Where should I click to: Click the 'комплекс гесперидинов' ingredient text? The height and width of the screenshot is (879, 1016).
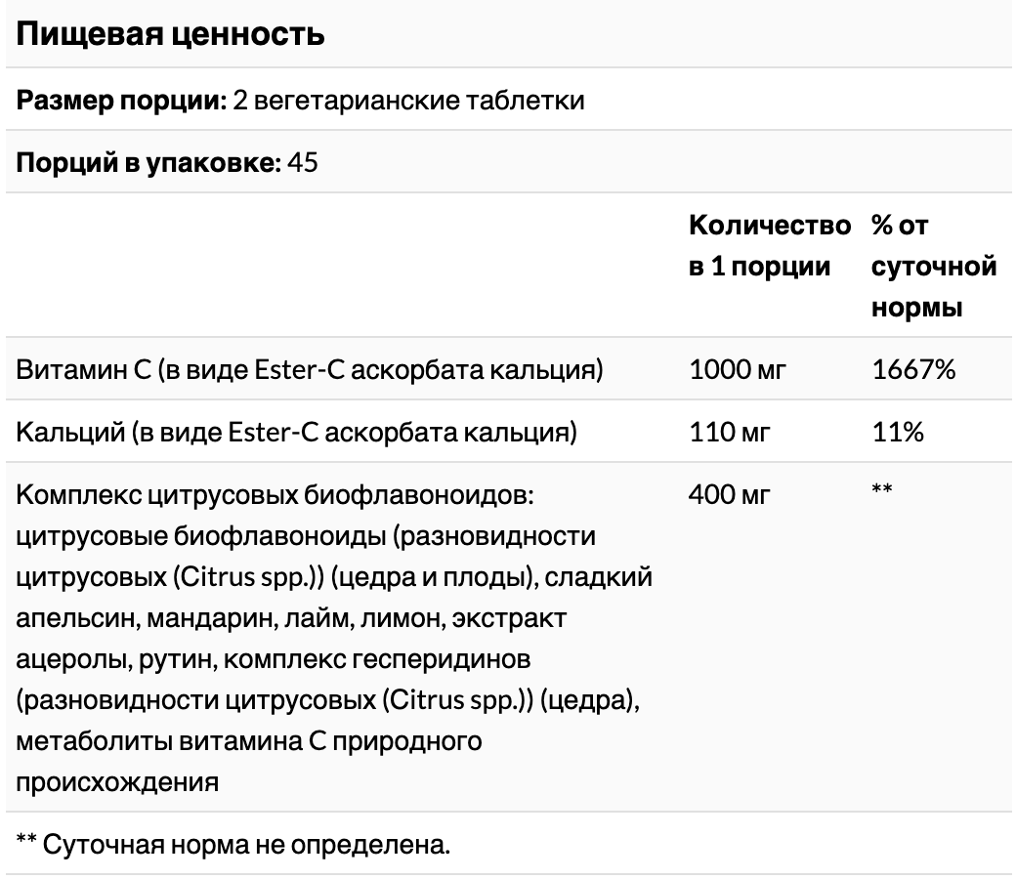[x=376, y=659]
